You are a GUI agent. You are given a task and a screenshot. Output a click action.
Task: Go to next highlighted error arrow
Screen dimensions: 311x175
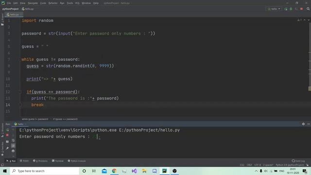309,20
